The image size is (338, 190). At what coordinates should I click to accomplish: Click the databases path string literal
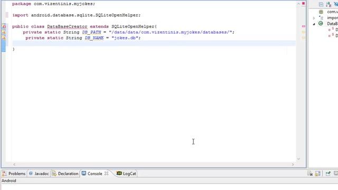click(170, 32)
